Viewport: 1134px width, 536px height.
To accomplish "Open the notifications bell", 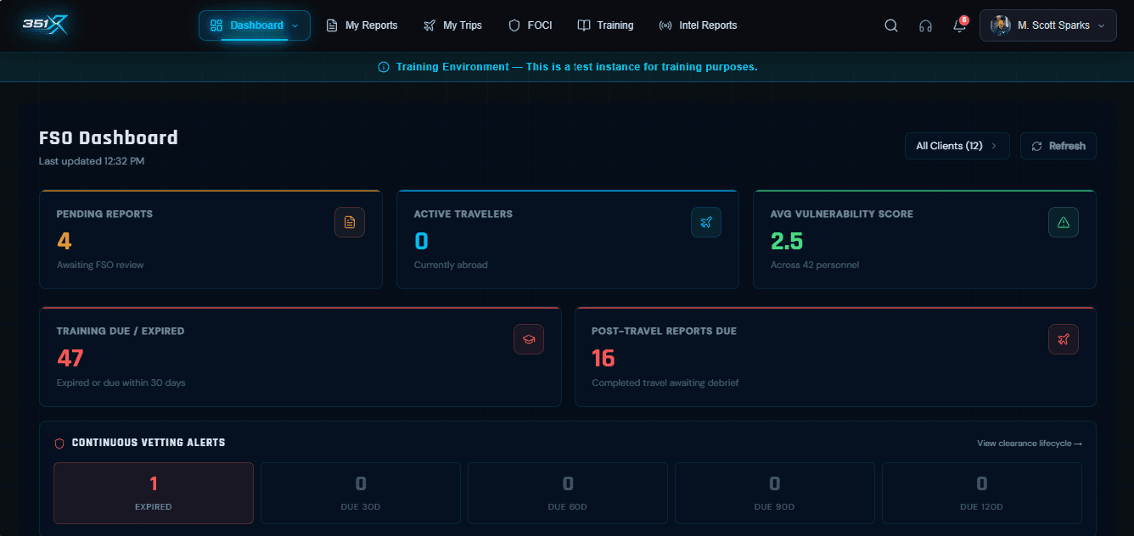I will pos(959,25).
